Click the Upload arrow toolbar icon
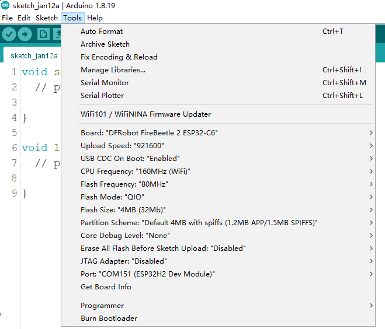 click(x=25, y=34)
